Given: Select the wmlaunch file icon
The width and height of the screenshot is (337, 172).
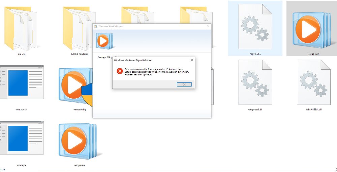Looking at the screenshot, I should pyautogui.click(x=21, y=84).
